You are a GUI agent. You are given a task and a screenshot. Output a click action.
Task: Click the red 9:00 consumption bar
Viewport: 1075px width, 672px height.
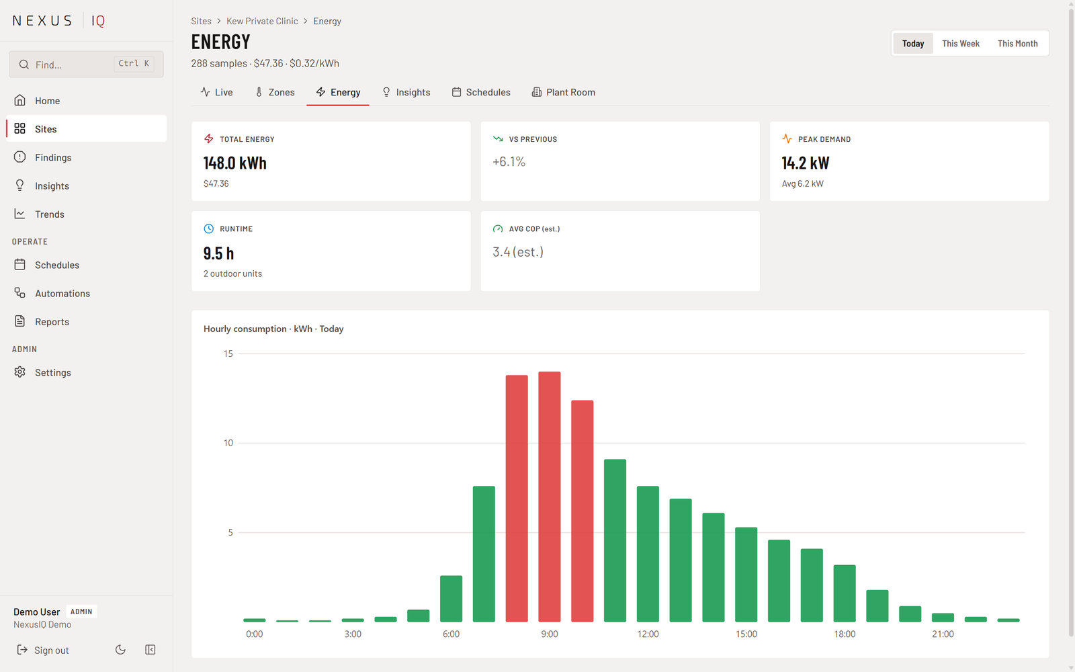point(550,497)
